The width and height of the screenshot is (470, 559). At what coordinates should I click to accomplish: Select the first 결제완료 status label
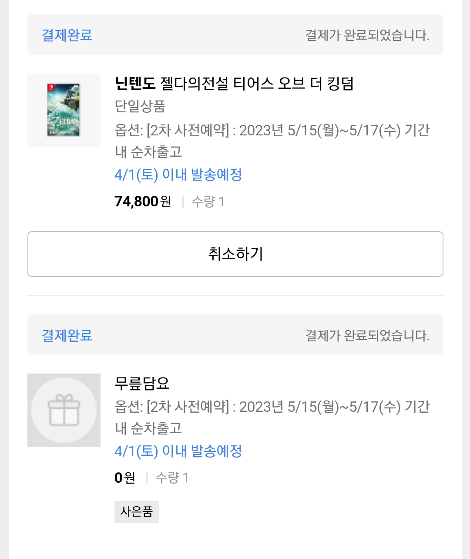click(x=67, y=35)
